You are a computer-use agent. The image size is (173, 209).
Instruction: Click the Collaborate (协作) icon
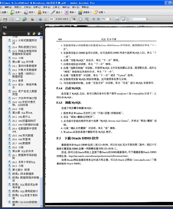pyautogui.click(x=26, y=12)
